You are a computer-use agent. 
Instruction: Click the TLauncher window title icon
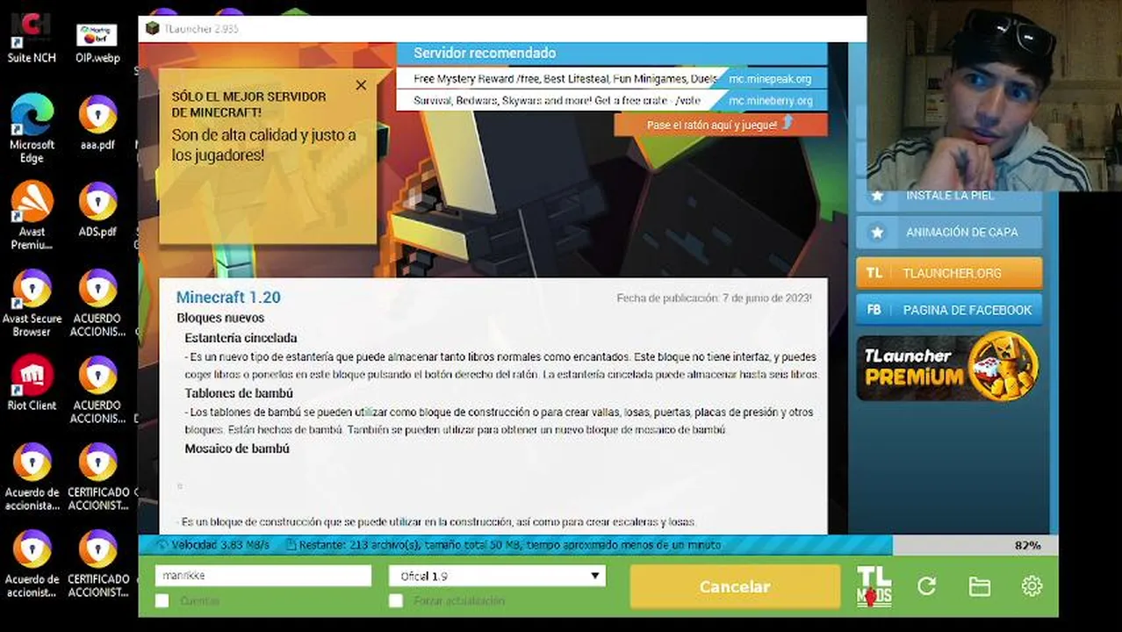(x=153, y=28)
